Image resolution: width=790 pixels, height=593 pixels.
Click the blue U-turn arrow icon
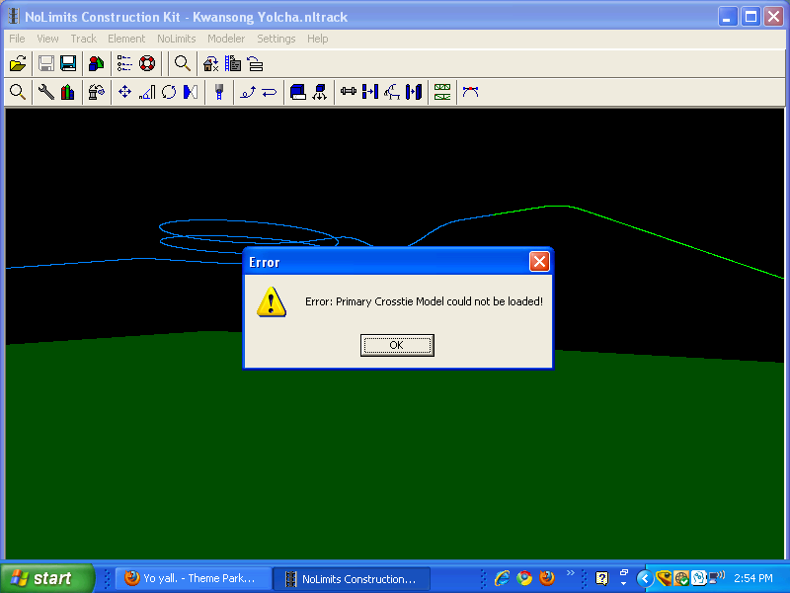(x=270, y=92)
